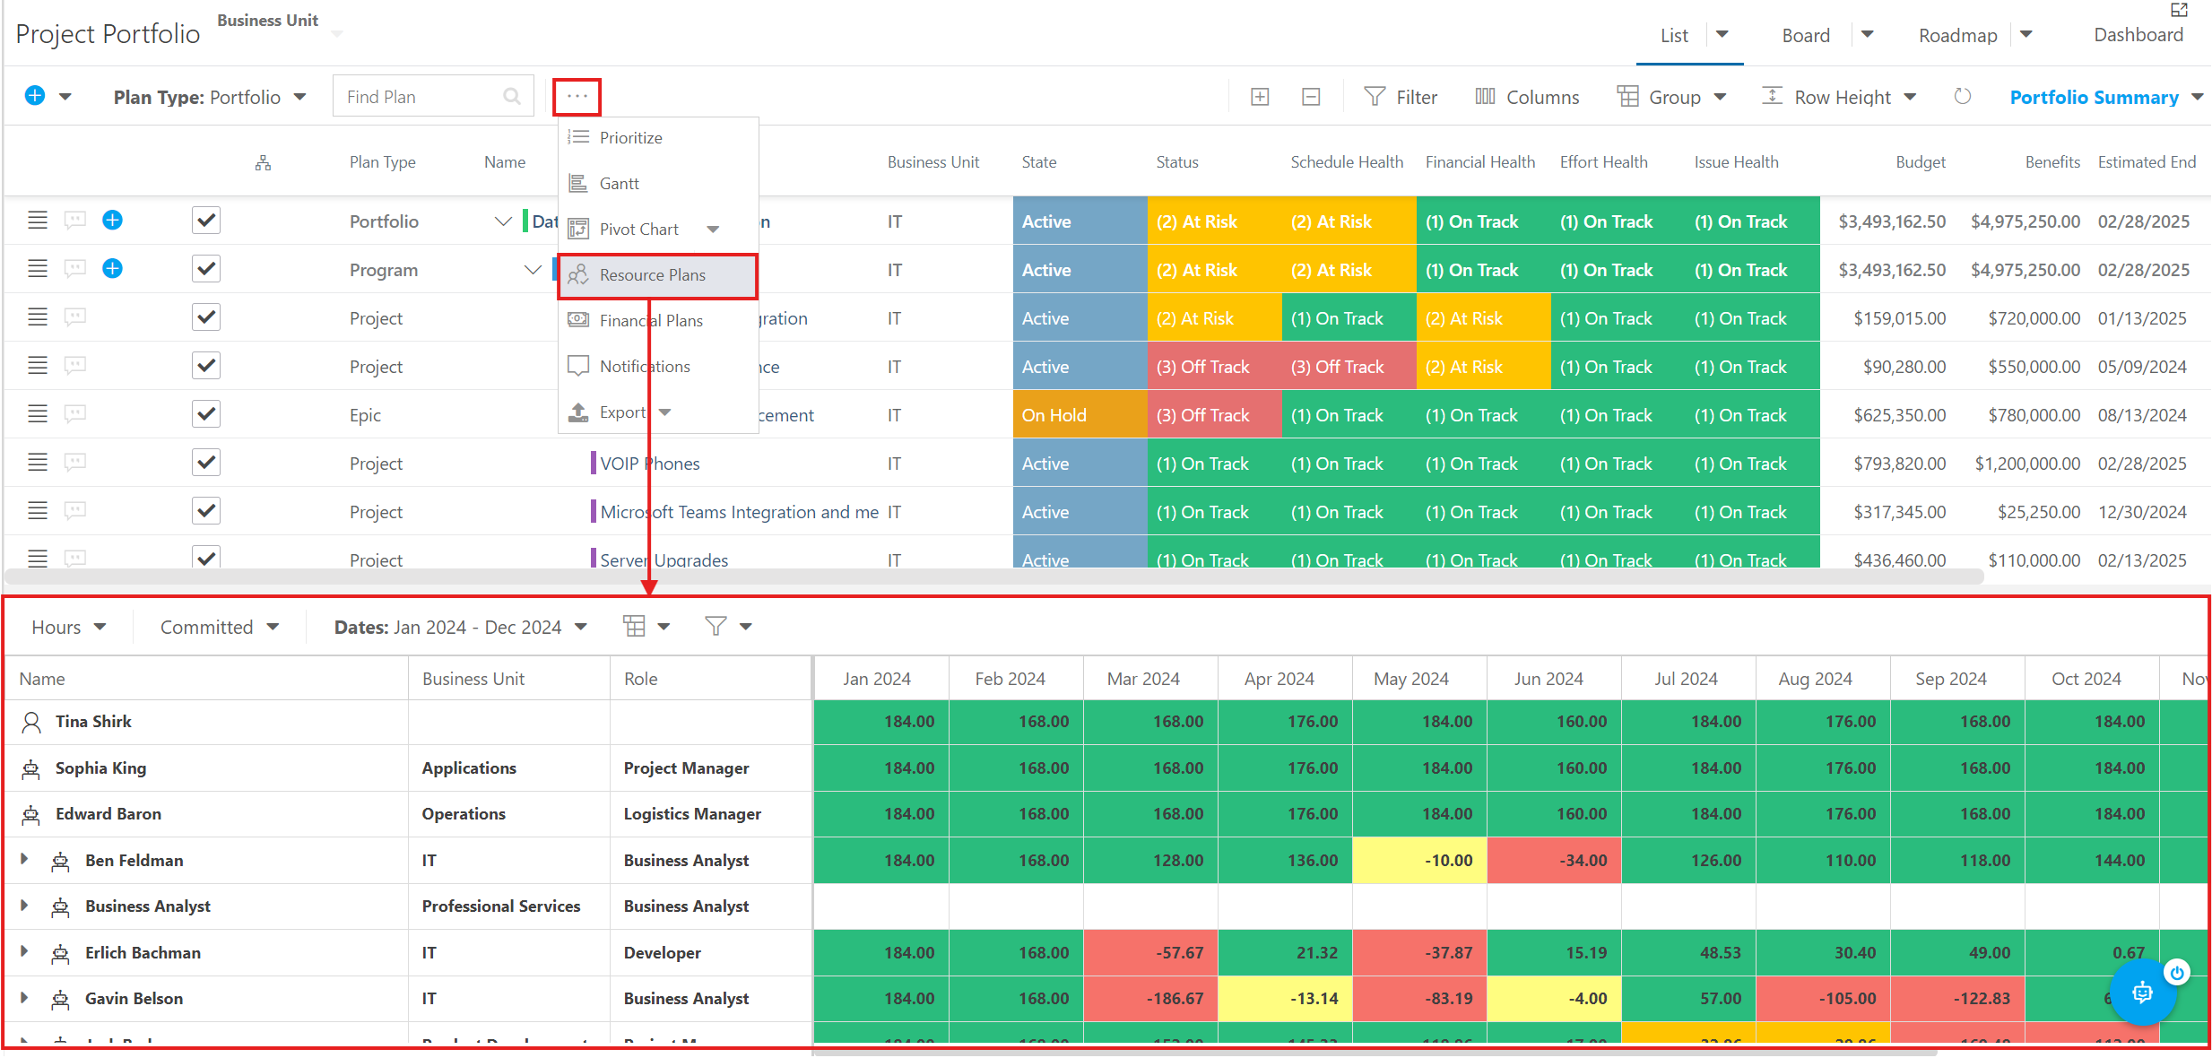
Task: Uncheck the VOIP Phones project checkbox
Action: point(205,462)
